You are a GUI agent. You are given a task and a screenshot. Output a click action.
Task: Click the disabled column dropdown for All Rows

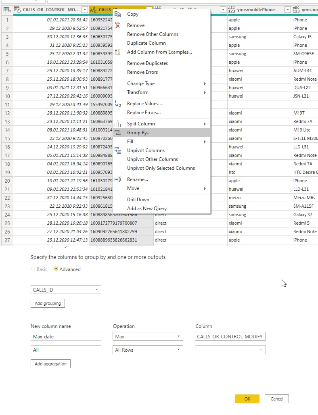[x=230, y=350]
